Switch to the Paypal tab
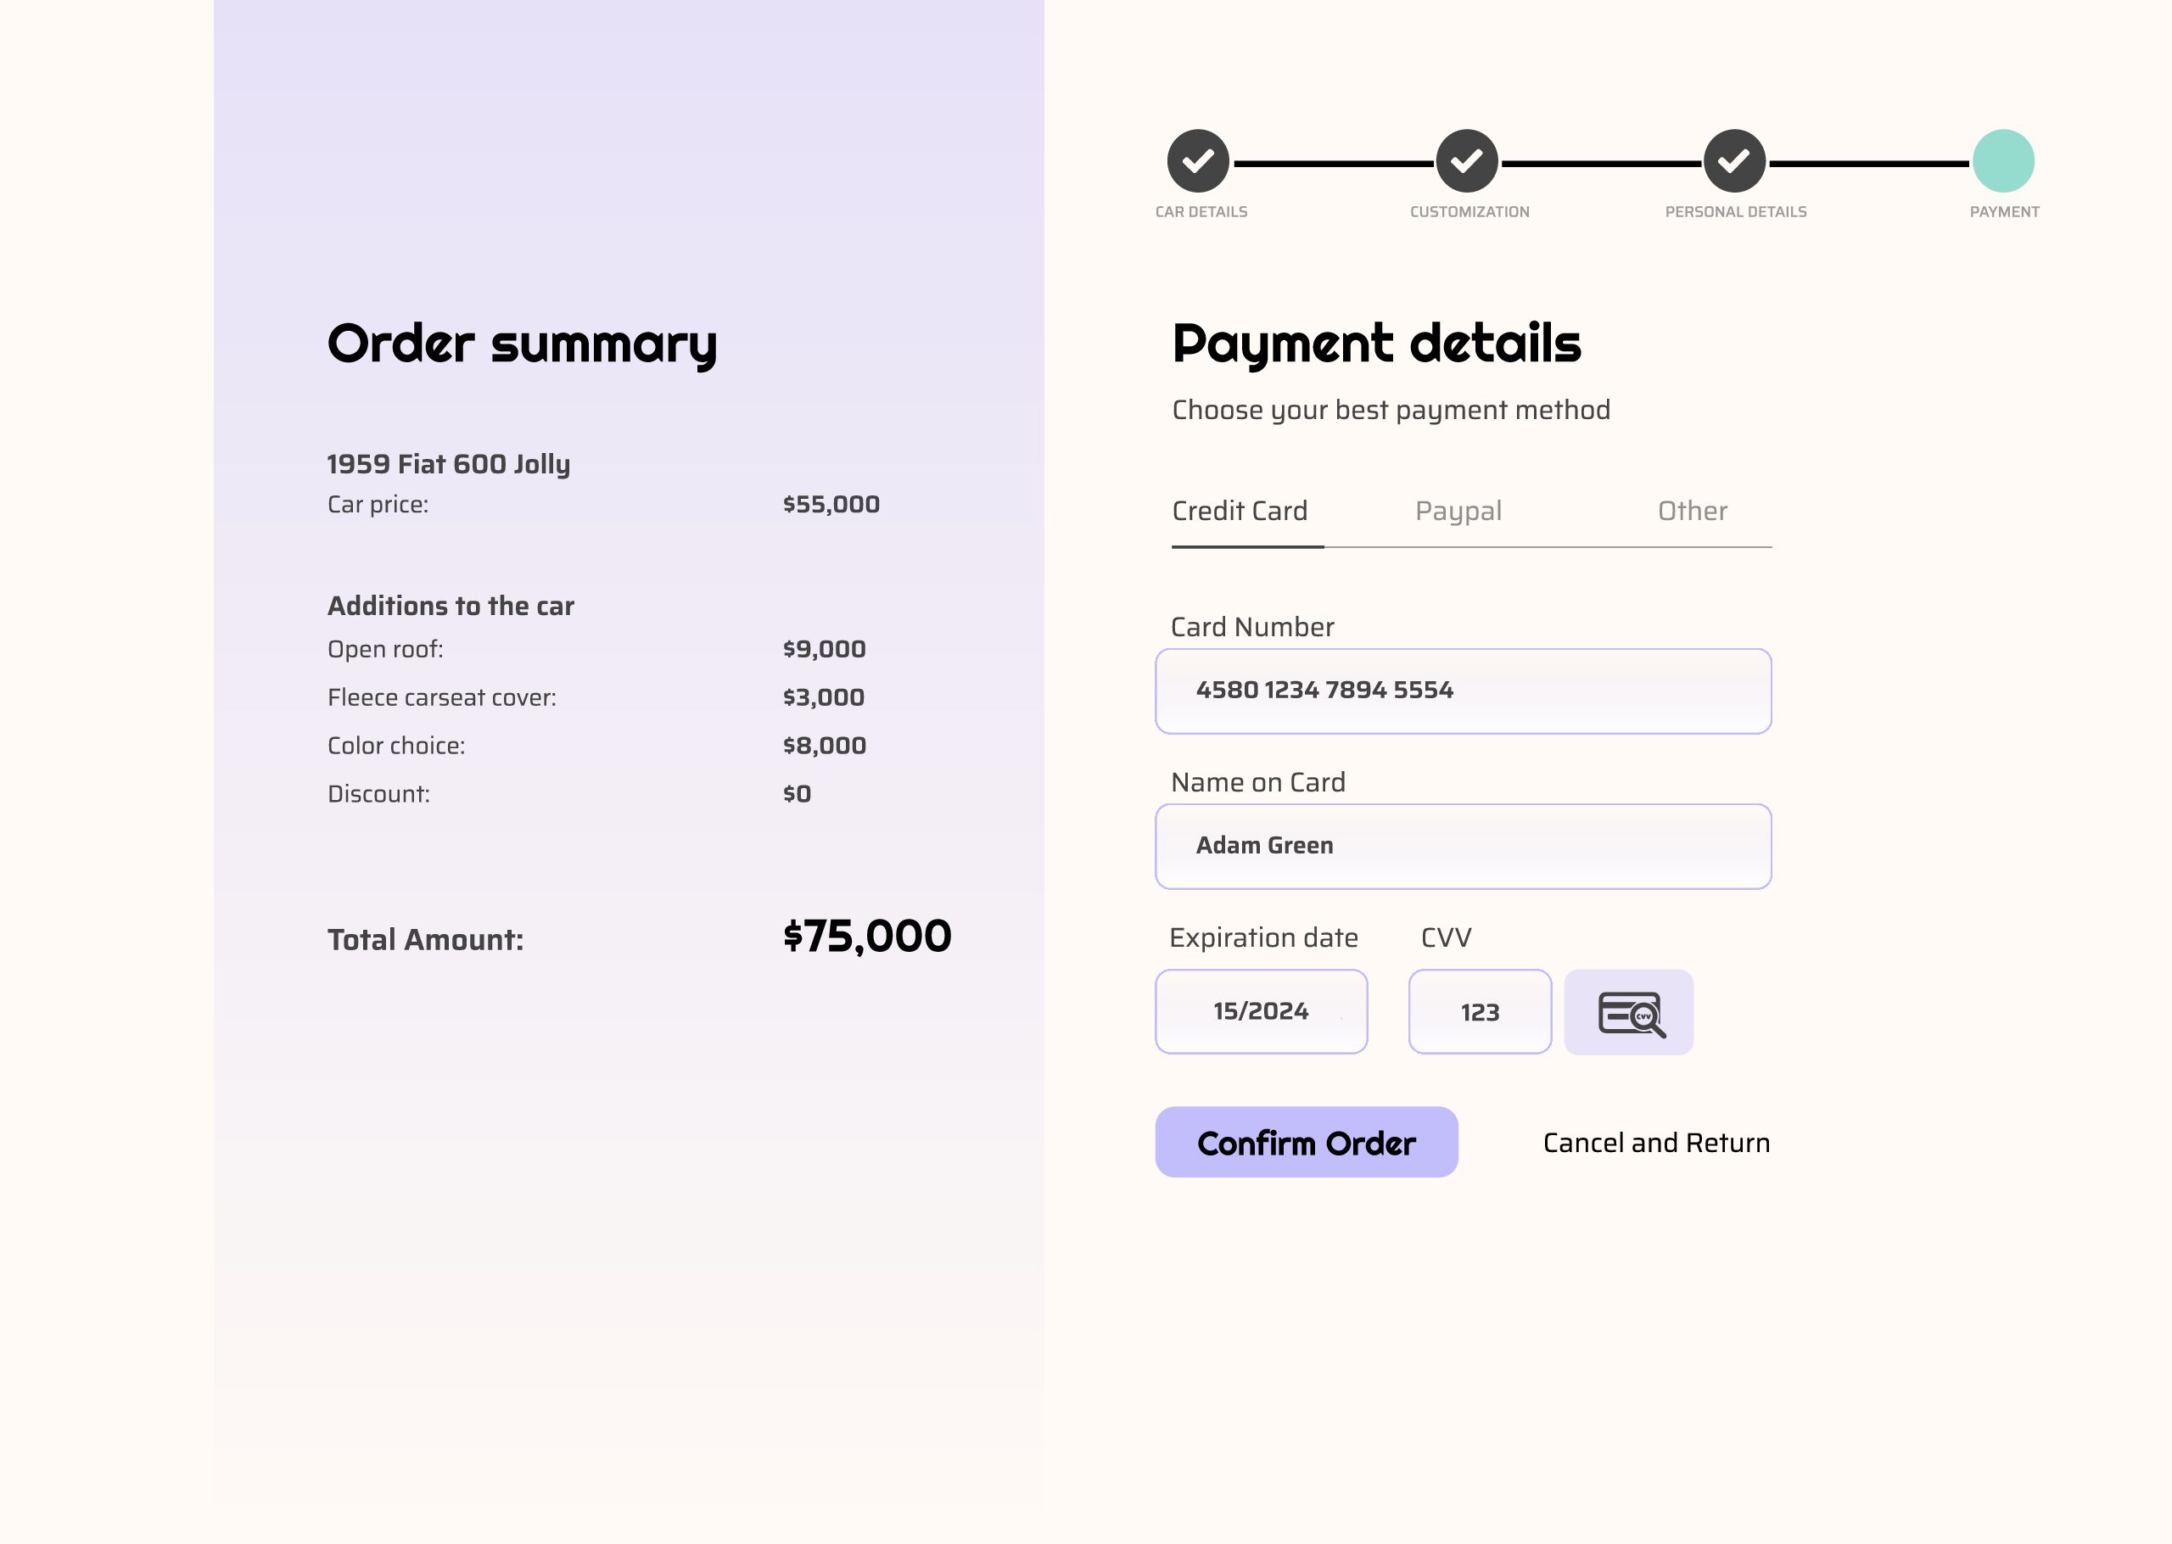 point(1458,512)
